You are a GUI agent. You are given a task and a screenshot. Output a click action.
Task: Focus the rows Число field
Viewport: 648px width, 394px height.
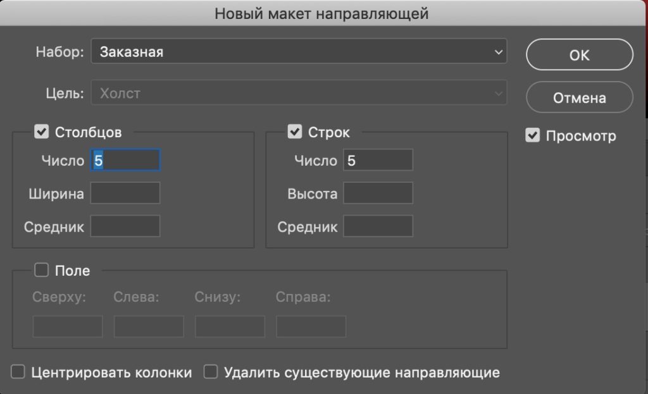tap(378, 160)
